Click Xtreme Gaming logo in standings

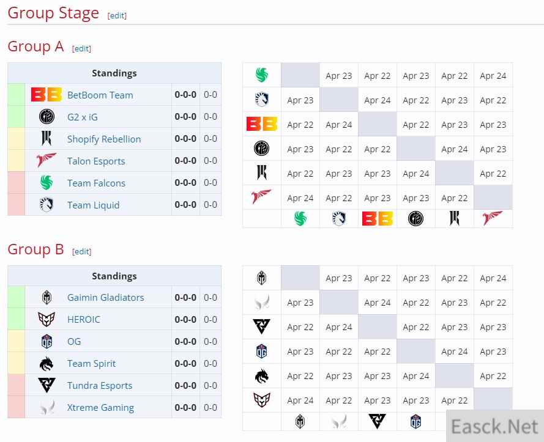click(x=47, y=408)
